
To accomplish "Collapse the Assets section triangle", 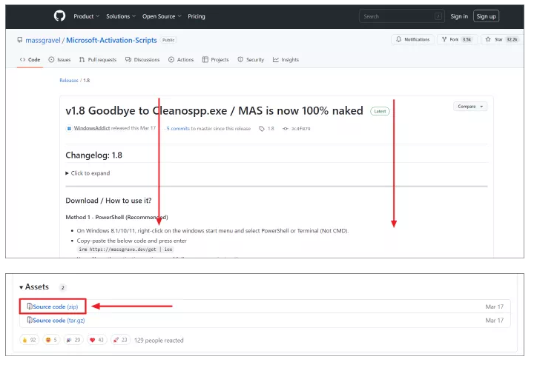I will pos(21,287).
